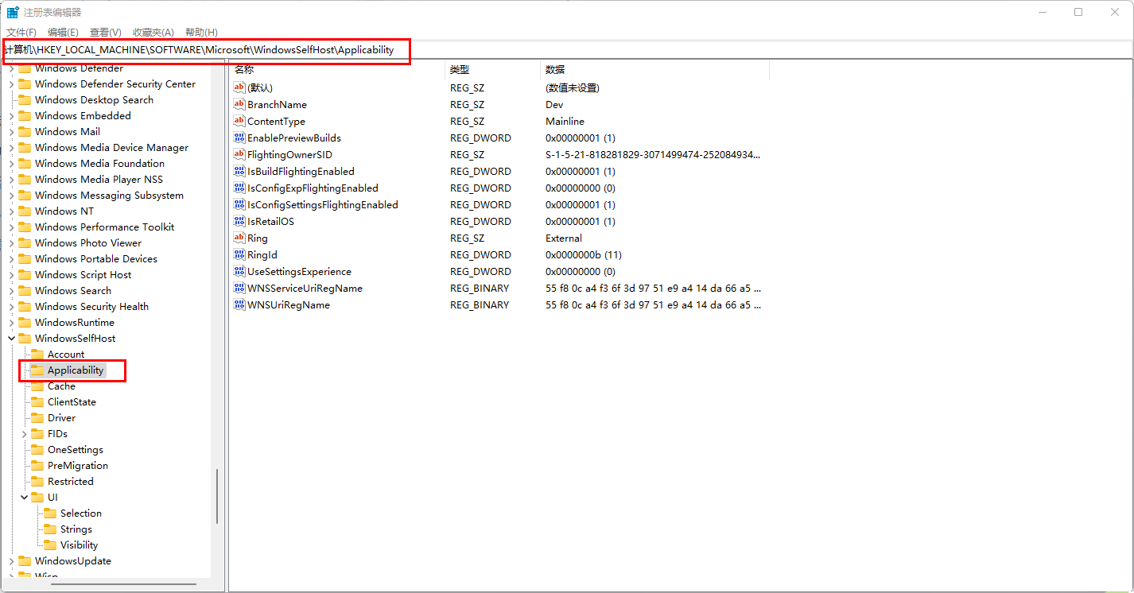The image size is (1134, 593).
Task: Click the IsRetailOS DWORD icon
Action: 239,221
